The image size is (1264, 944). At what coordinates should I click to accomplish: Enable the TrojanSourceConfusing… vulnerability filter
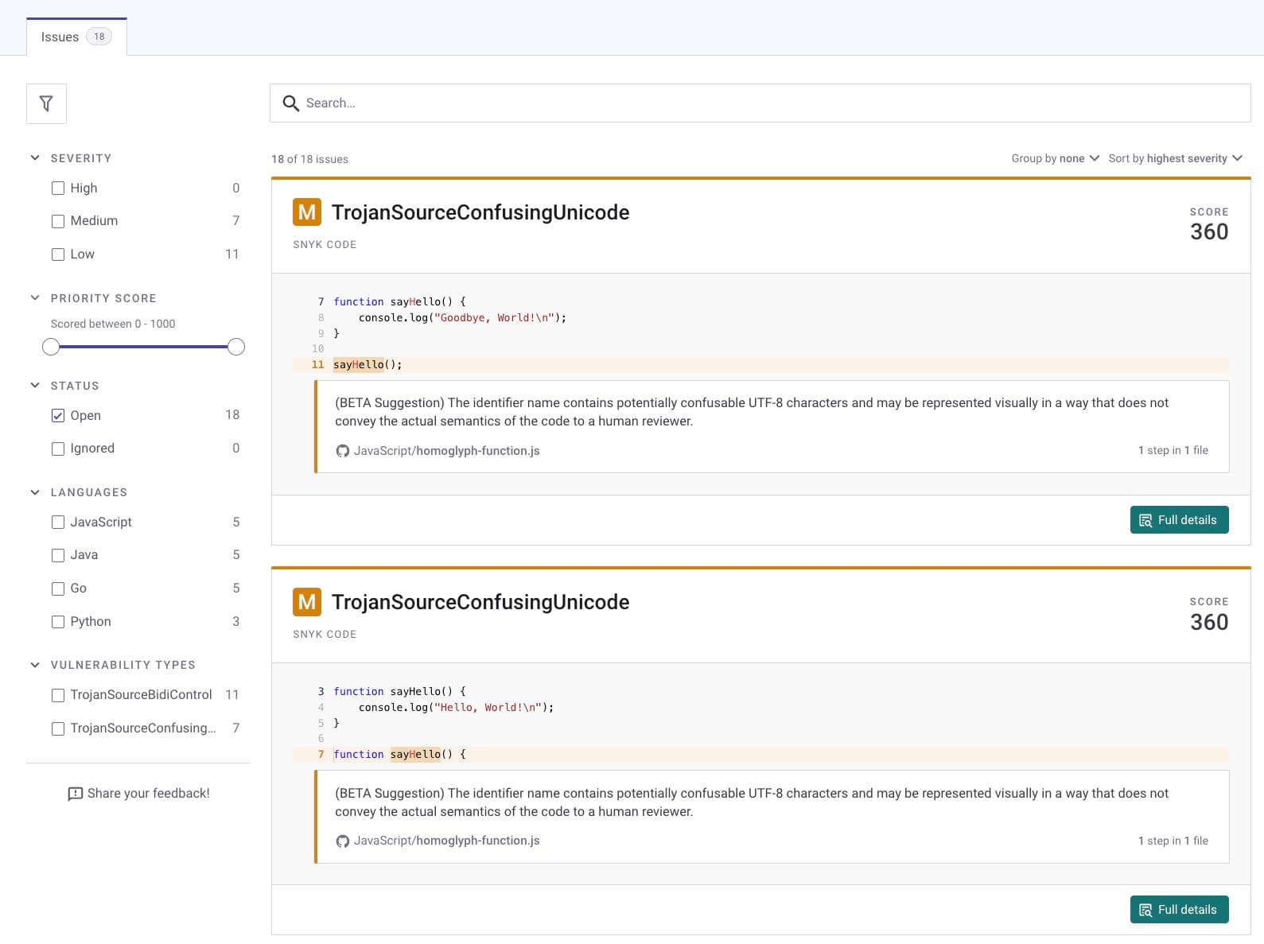pos(58,728)
